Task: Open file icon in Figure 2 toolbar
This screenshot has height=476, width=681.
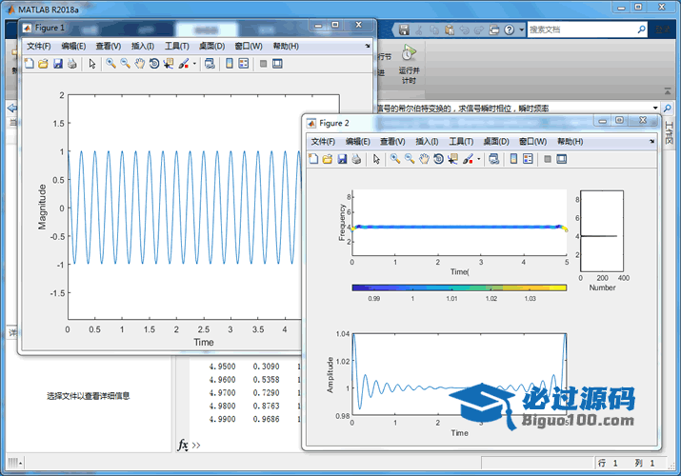Action: pyautogui.click(x=328, y=159)
